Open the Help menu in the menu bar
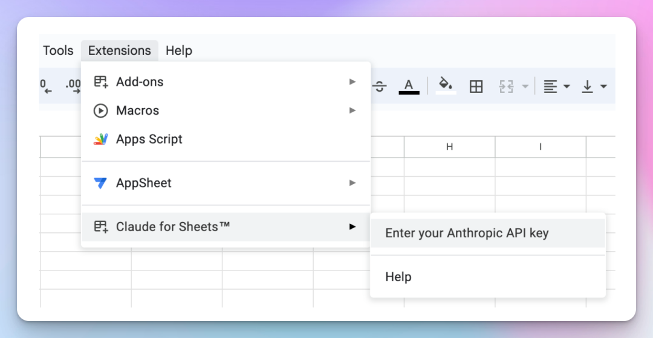Image resolution: width=653 pixels, height=338 pixels. (178, 51)
